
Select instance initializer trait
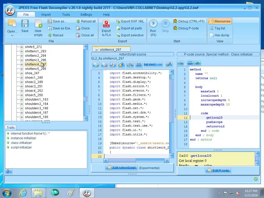point(23,138)
